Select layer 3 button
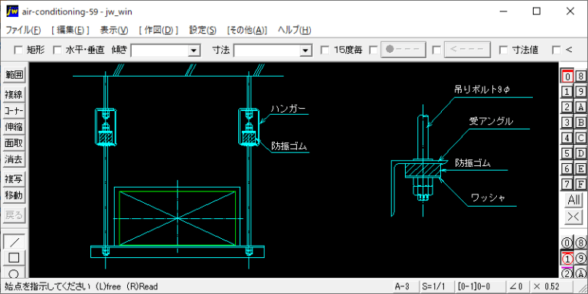The width and height of the screenshot is (588, 294). click(x=567, y=122)
